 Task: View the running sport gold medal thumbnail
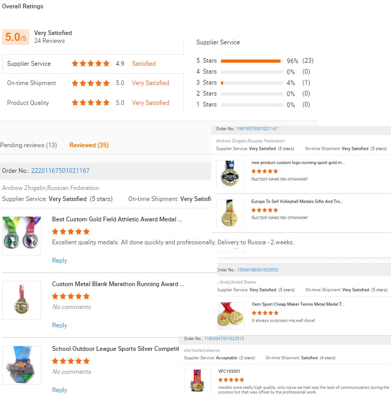(x=230, y=174)
